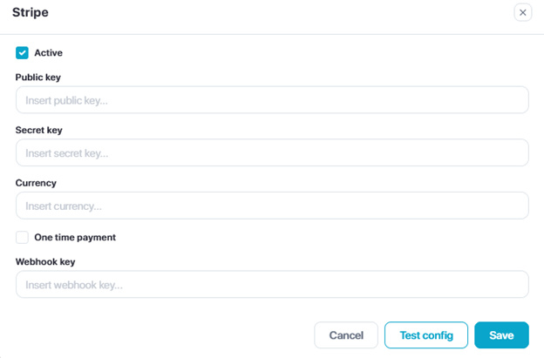
Task: Uncheck the Active checkbox
Action: pyautogui.click(x=22, y=52)
